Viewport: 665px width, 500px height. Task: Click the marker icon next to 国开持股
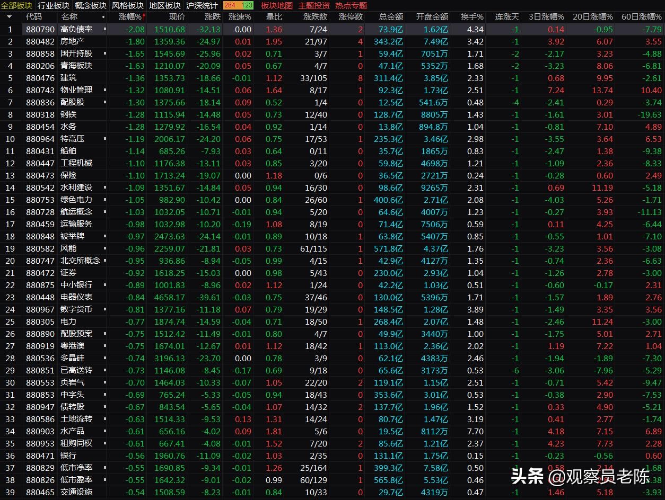(x=104, y=53)
